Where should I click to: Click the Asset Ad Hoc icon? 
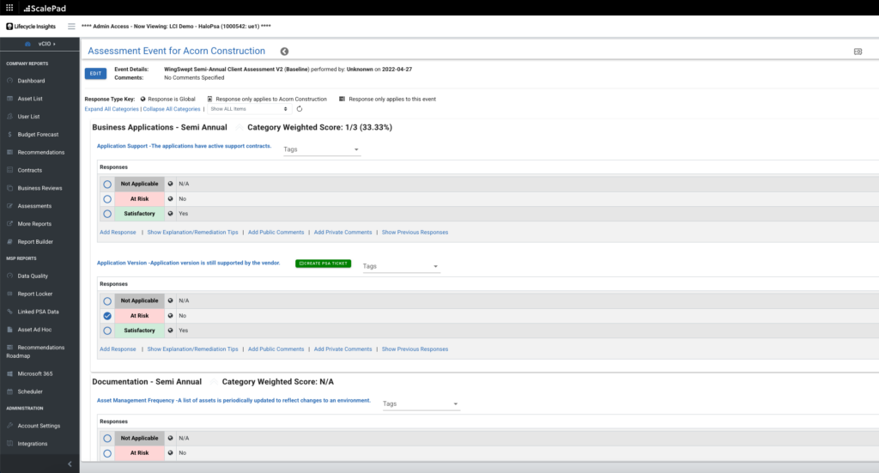click(9, 330)
